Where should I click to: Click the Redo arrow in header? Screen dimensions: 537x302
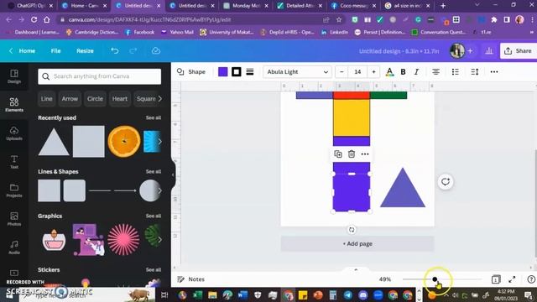[133, 50]
